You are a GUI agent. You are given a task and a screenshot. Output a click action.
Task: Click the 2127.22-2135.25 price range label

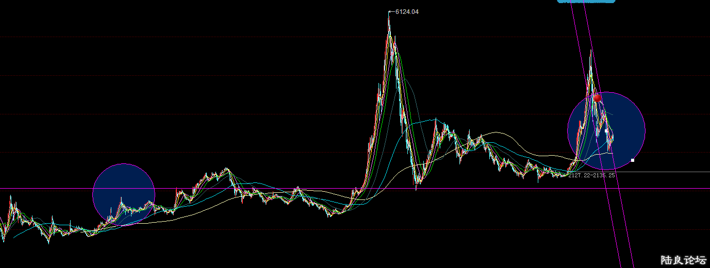[591, 175]
